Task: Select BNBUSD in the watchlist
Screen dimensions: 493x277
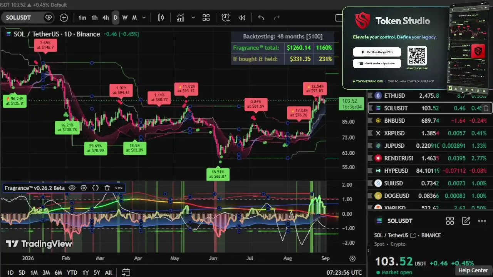Action: pyautogui.click(x=430, y=120)
